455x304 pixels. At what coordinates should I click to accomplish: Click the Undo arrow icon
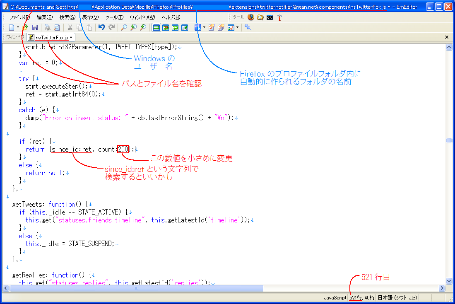pos(101,27)
